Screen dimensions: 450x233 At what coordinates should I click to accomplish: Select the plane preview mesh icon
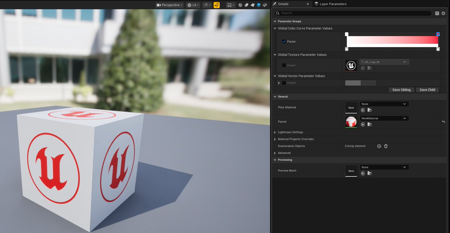tap(252, 5)
